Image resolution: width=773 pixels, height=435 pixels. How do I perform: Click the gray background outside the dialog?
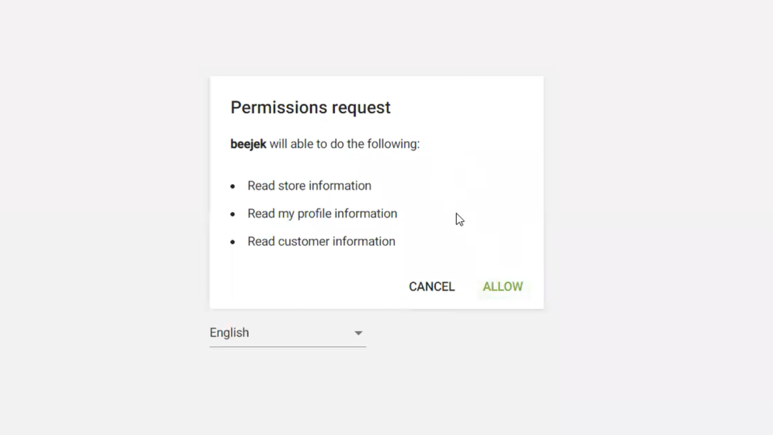coord(97,217)
